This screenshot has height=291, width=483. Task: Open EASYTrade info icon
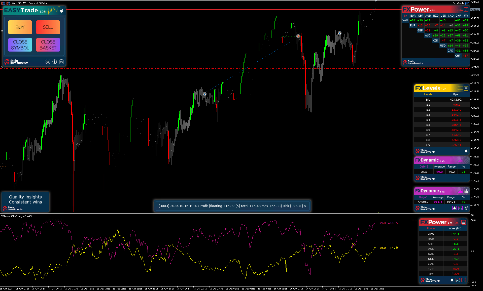tap(55, 62)
